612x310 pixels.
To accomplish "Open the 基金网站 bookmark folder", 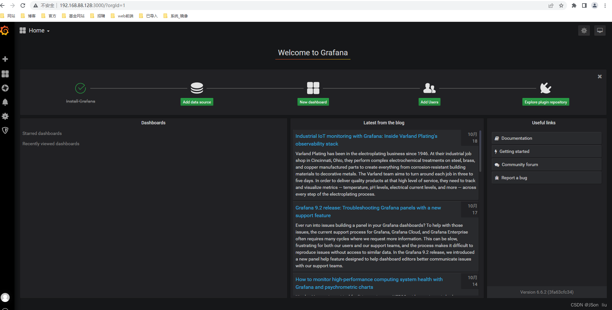I will pos(73,16).
